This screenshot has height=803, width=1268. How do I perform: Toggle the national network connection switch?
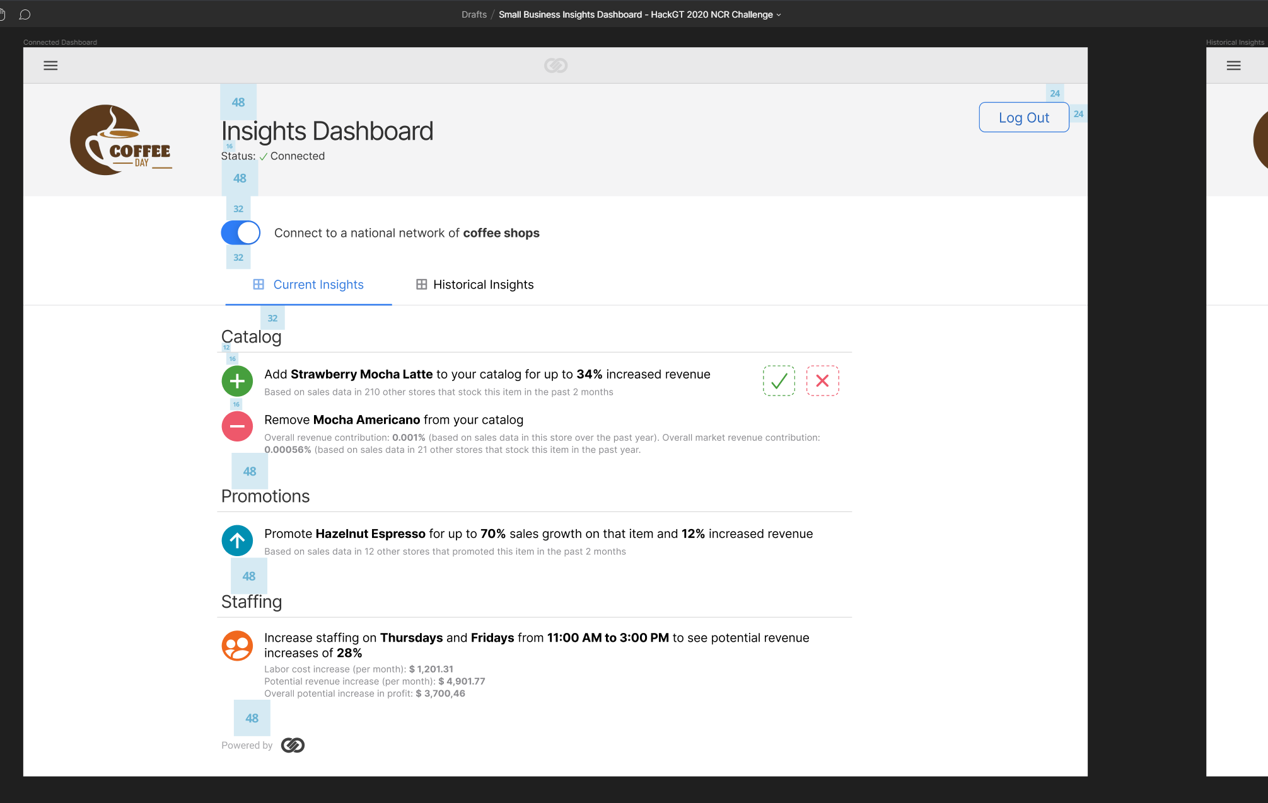[240, 233]
